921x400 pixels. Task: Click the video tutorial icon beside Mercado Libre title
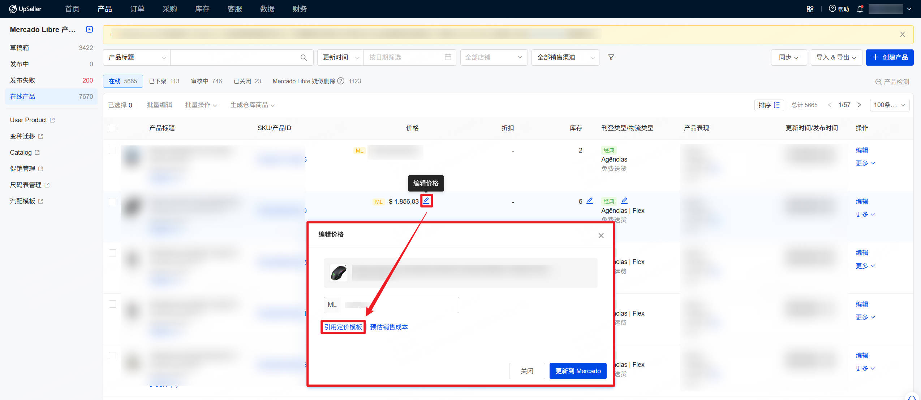[90, 30]
